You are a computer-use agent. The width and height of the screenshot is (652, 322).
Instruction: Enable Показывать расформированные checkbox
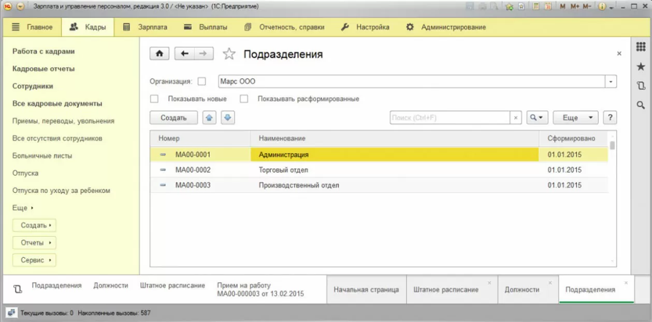[244, 98]
